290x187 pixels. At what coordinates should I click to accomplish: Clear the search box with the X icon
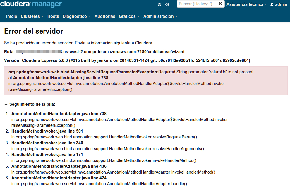220,4
